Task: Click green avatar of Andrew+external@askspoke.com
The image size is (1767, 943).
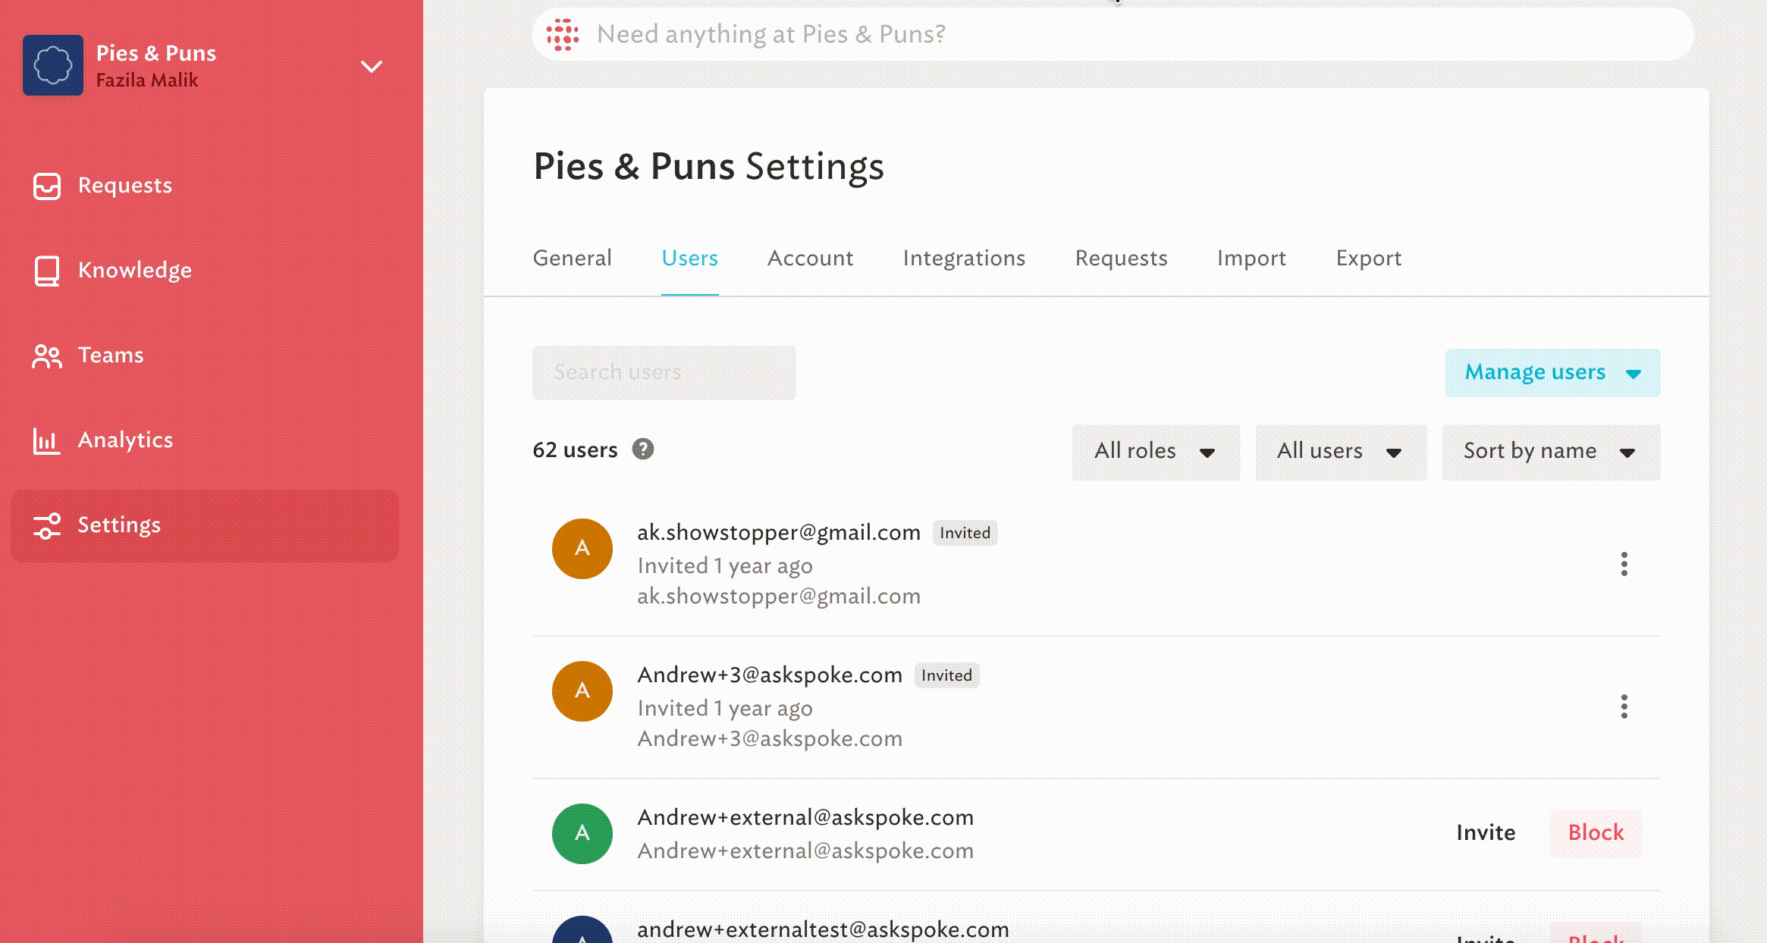Action: [582, 834]
